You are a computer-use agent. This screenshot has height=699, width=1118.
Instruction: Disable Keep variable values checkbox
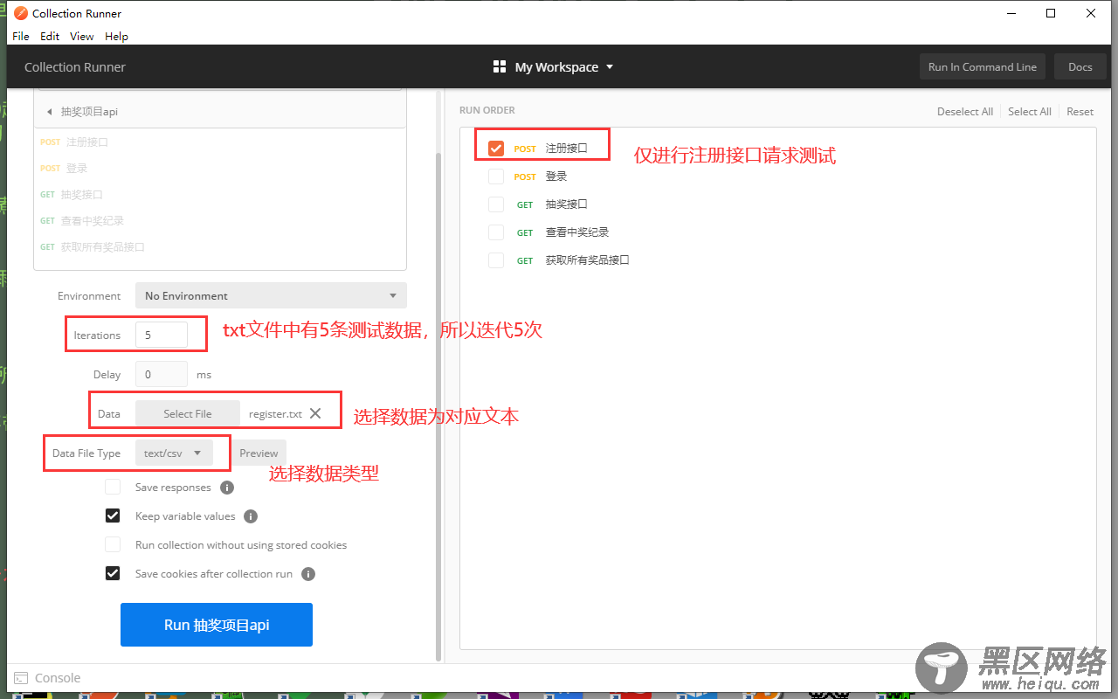(113, 516)
